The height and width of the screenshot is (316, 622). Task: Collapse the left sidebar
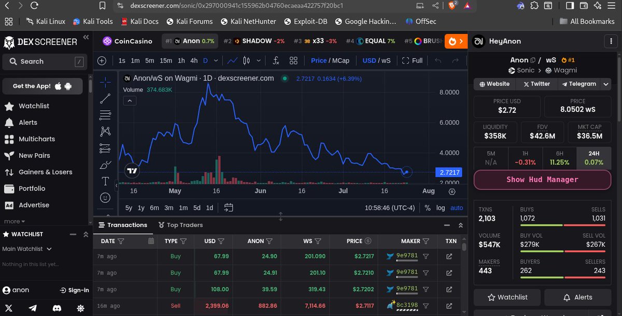pos(86,37)
